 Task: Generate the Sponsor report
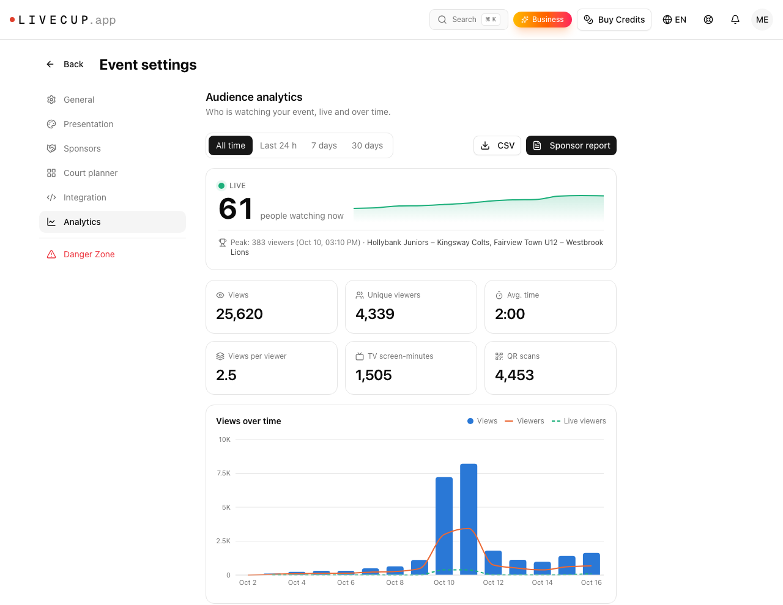coord(571,145)
